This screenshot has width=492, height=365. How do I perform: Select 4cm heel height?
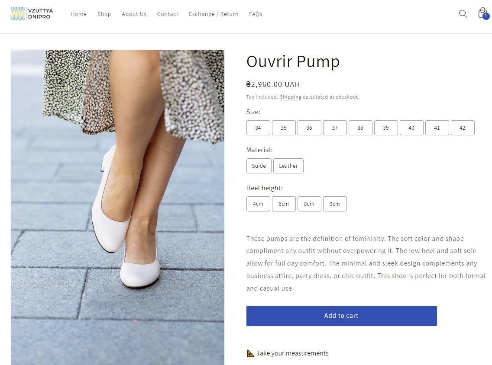(258, 204)
